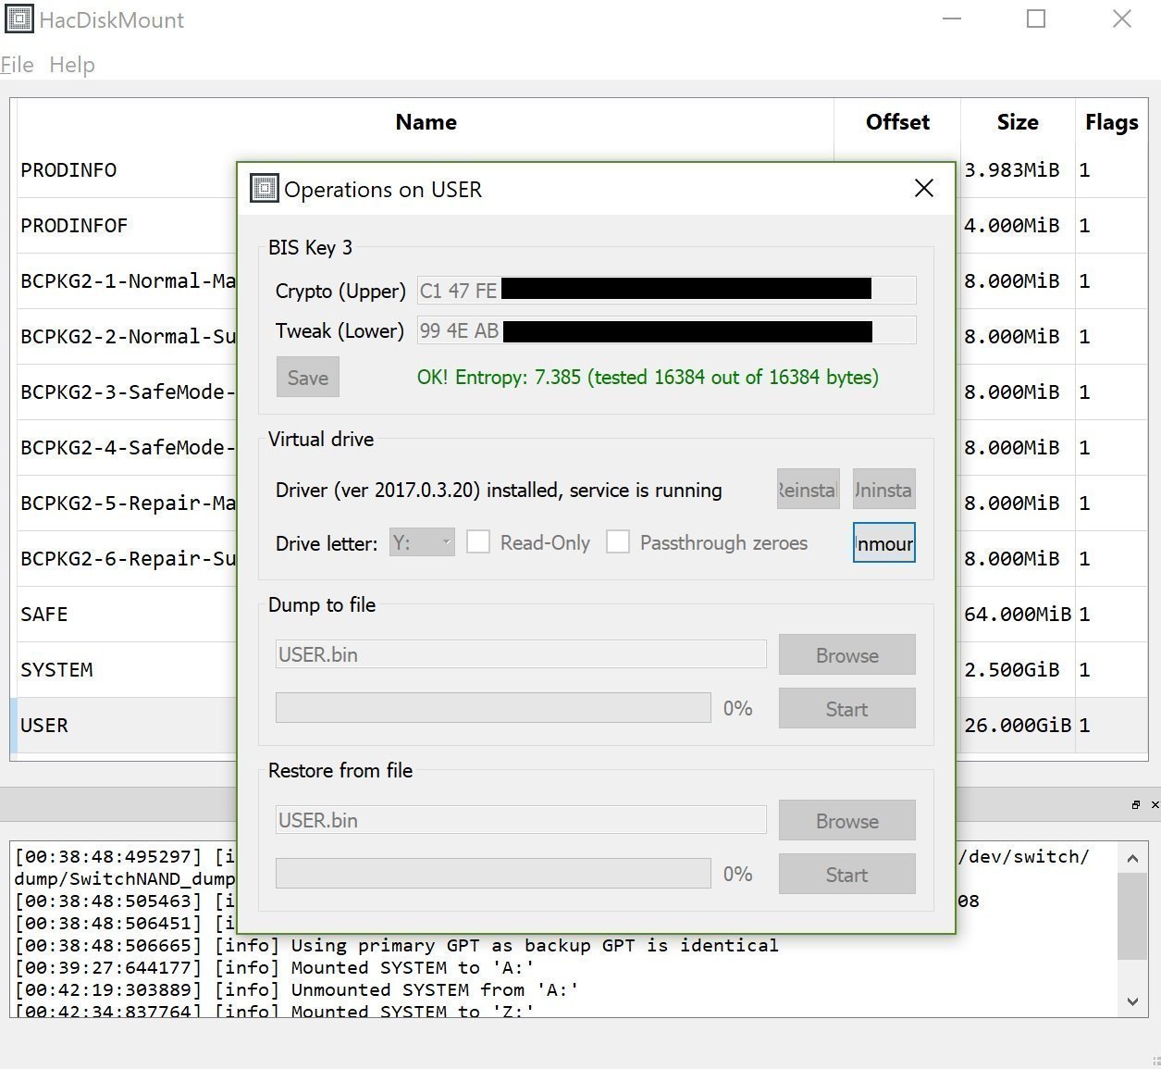Click the 64.000MiB size cell
This screenshot has height=1069, width=1161.
click(x=1018, y=615)
